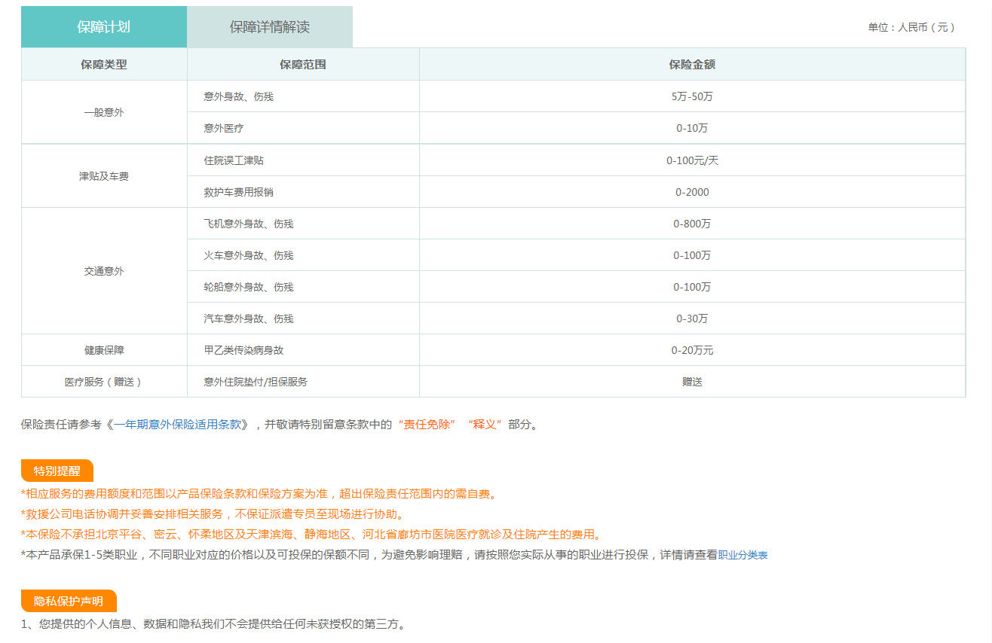Click the orange "释义" text
Viewport: 992px width, 643px height.
click(485, 424)
